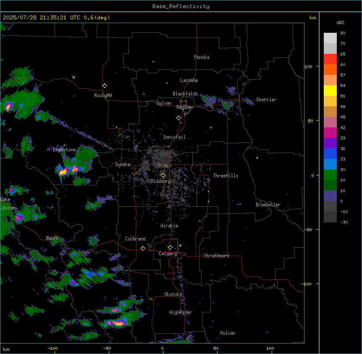Pick the magenta 39-42 dBZ legend swatch

(x=330, y=132)
